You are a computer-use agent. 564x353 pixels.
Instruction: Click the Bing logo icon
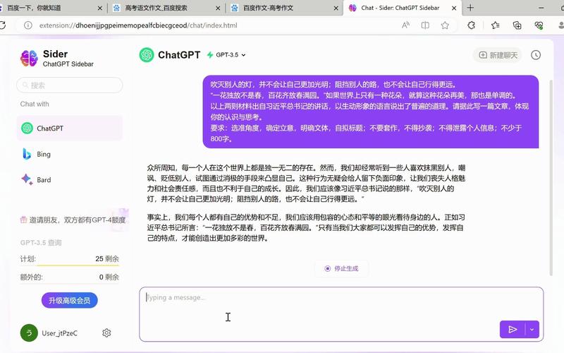(27, 154)
